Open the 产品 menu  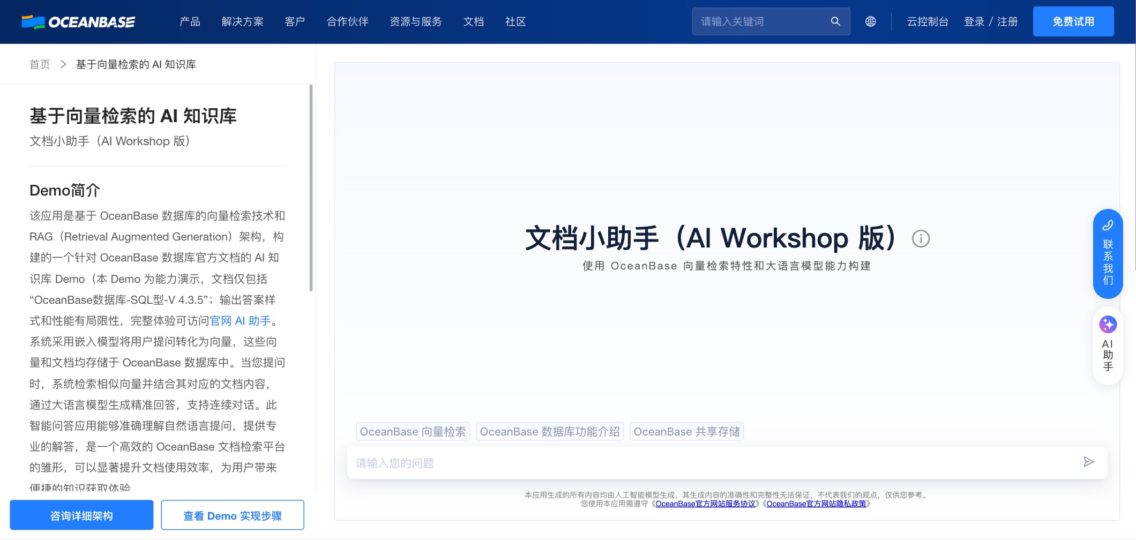(x=190, y=21)
